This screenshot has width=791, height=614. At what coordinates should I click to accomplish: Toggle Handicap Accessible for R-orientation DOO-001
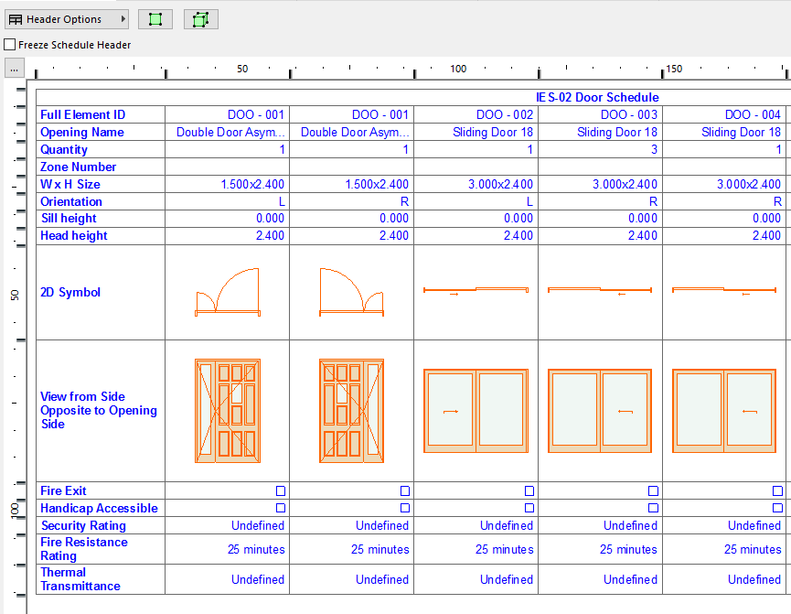[404, 508]
